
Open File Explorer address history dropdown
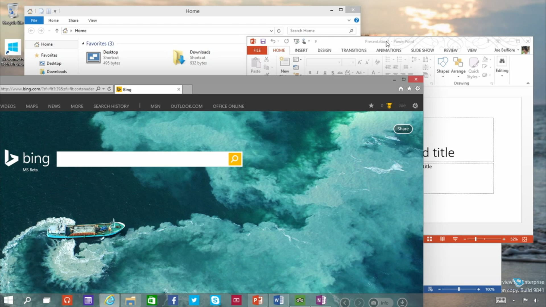tap(271, 31)
